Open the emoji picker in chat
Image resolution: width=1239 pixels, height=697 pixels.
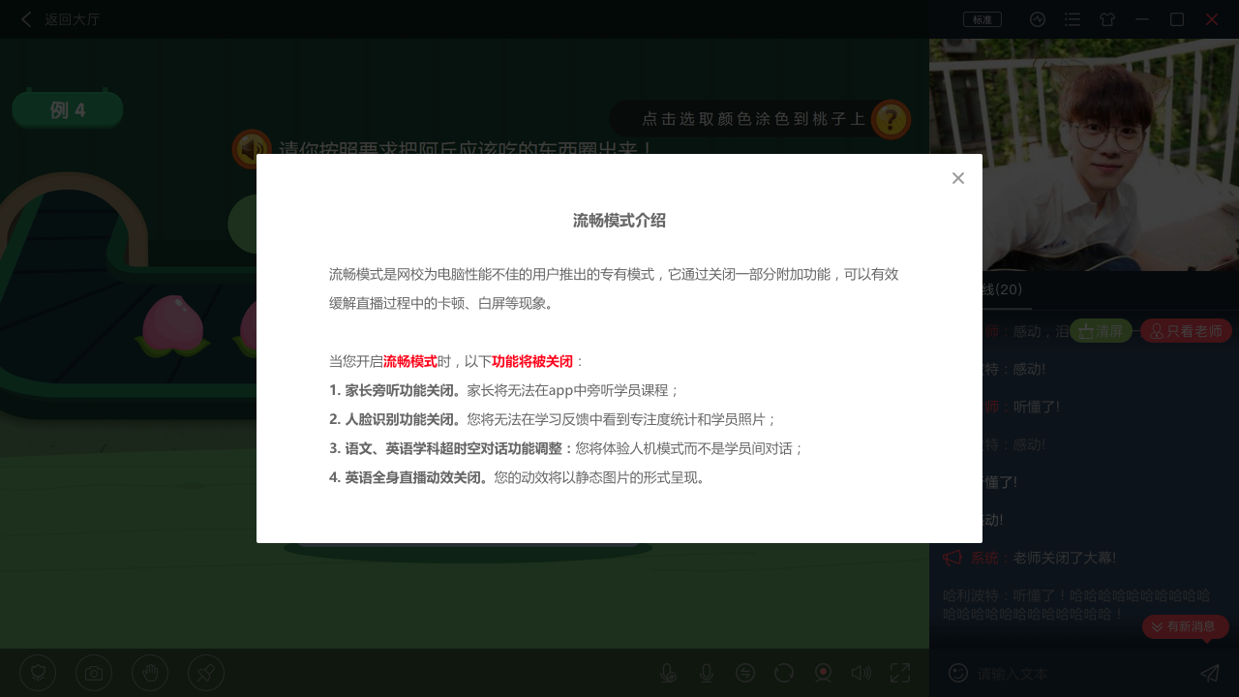coord(957,673)
